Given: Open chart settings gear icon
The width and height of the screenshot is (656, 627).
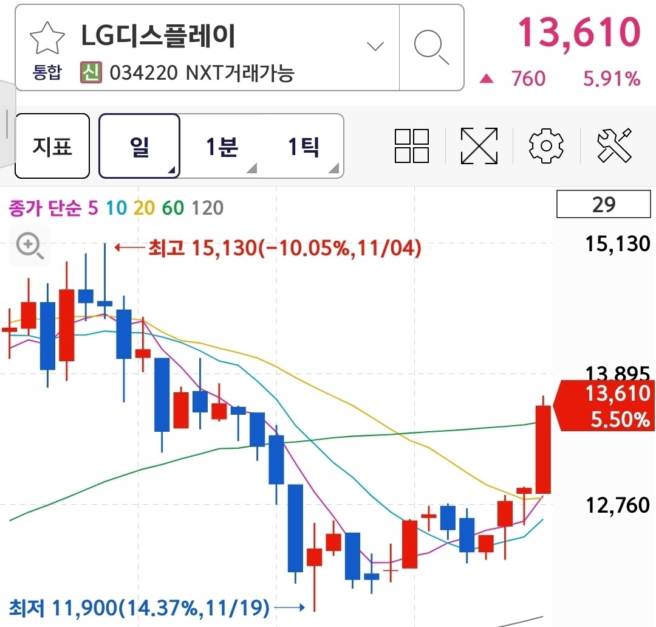Looking at the screenshot, I should point(546,146).
